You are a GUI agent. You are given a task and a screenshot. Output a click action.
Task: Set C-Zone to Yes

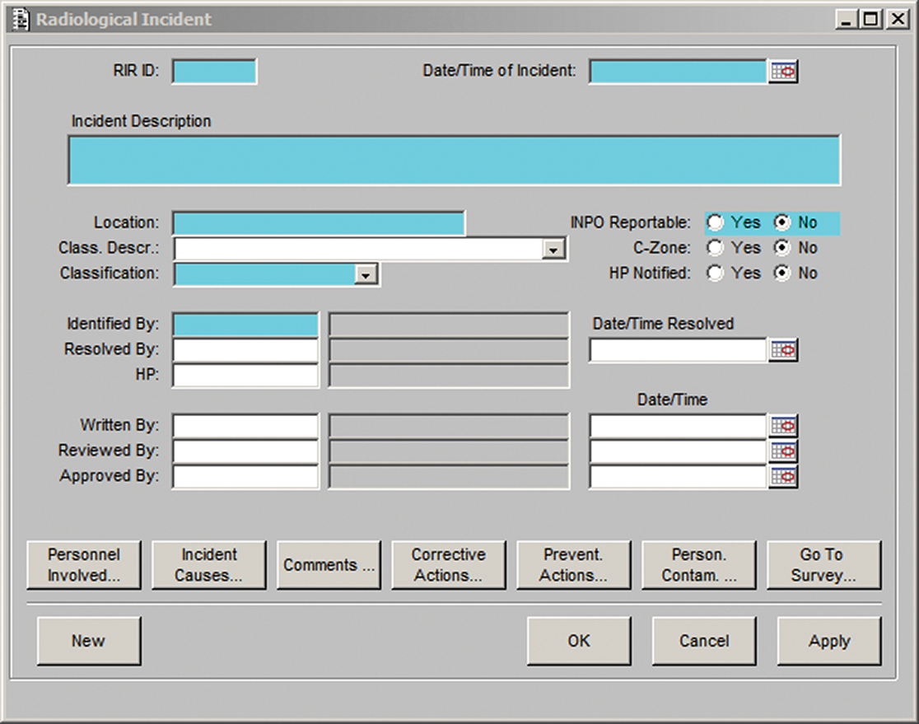[715, 248]
